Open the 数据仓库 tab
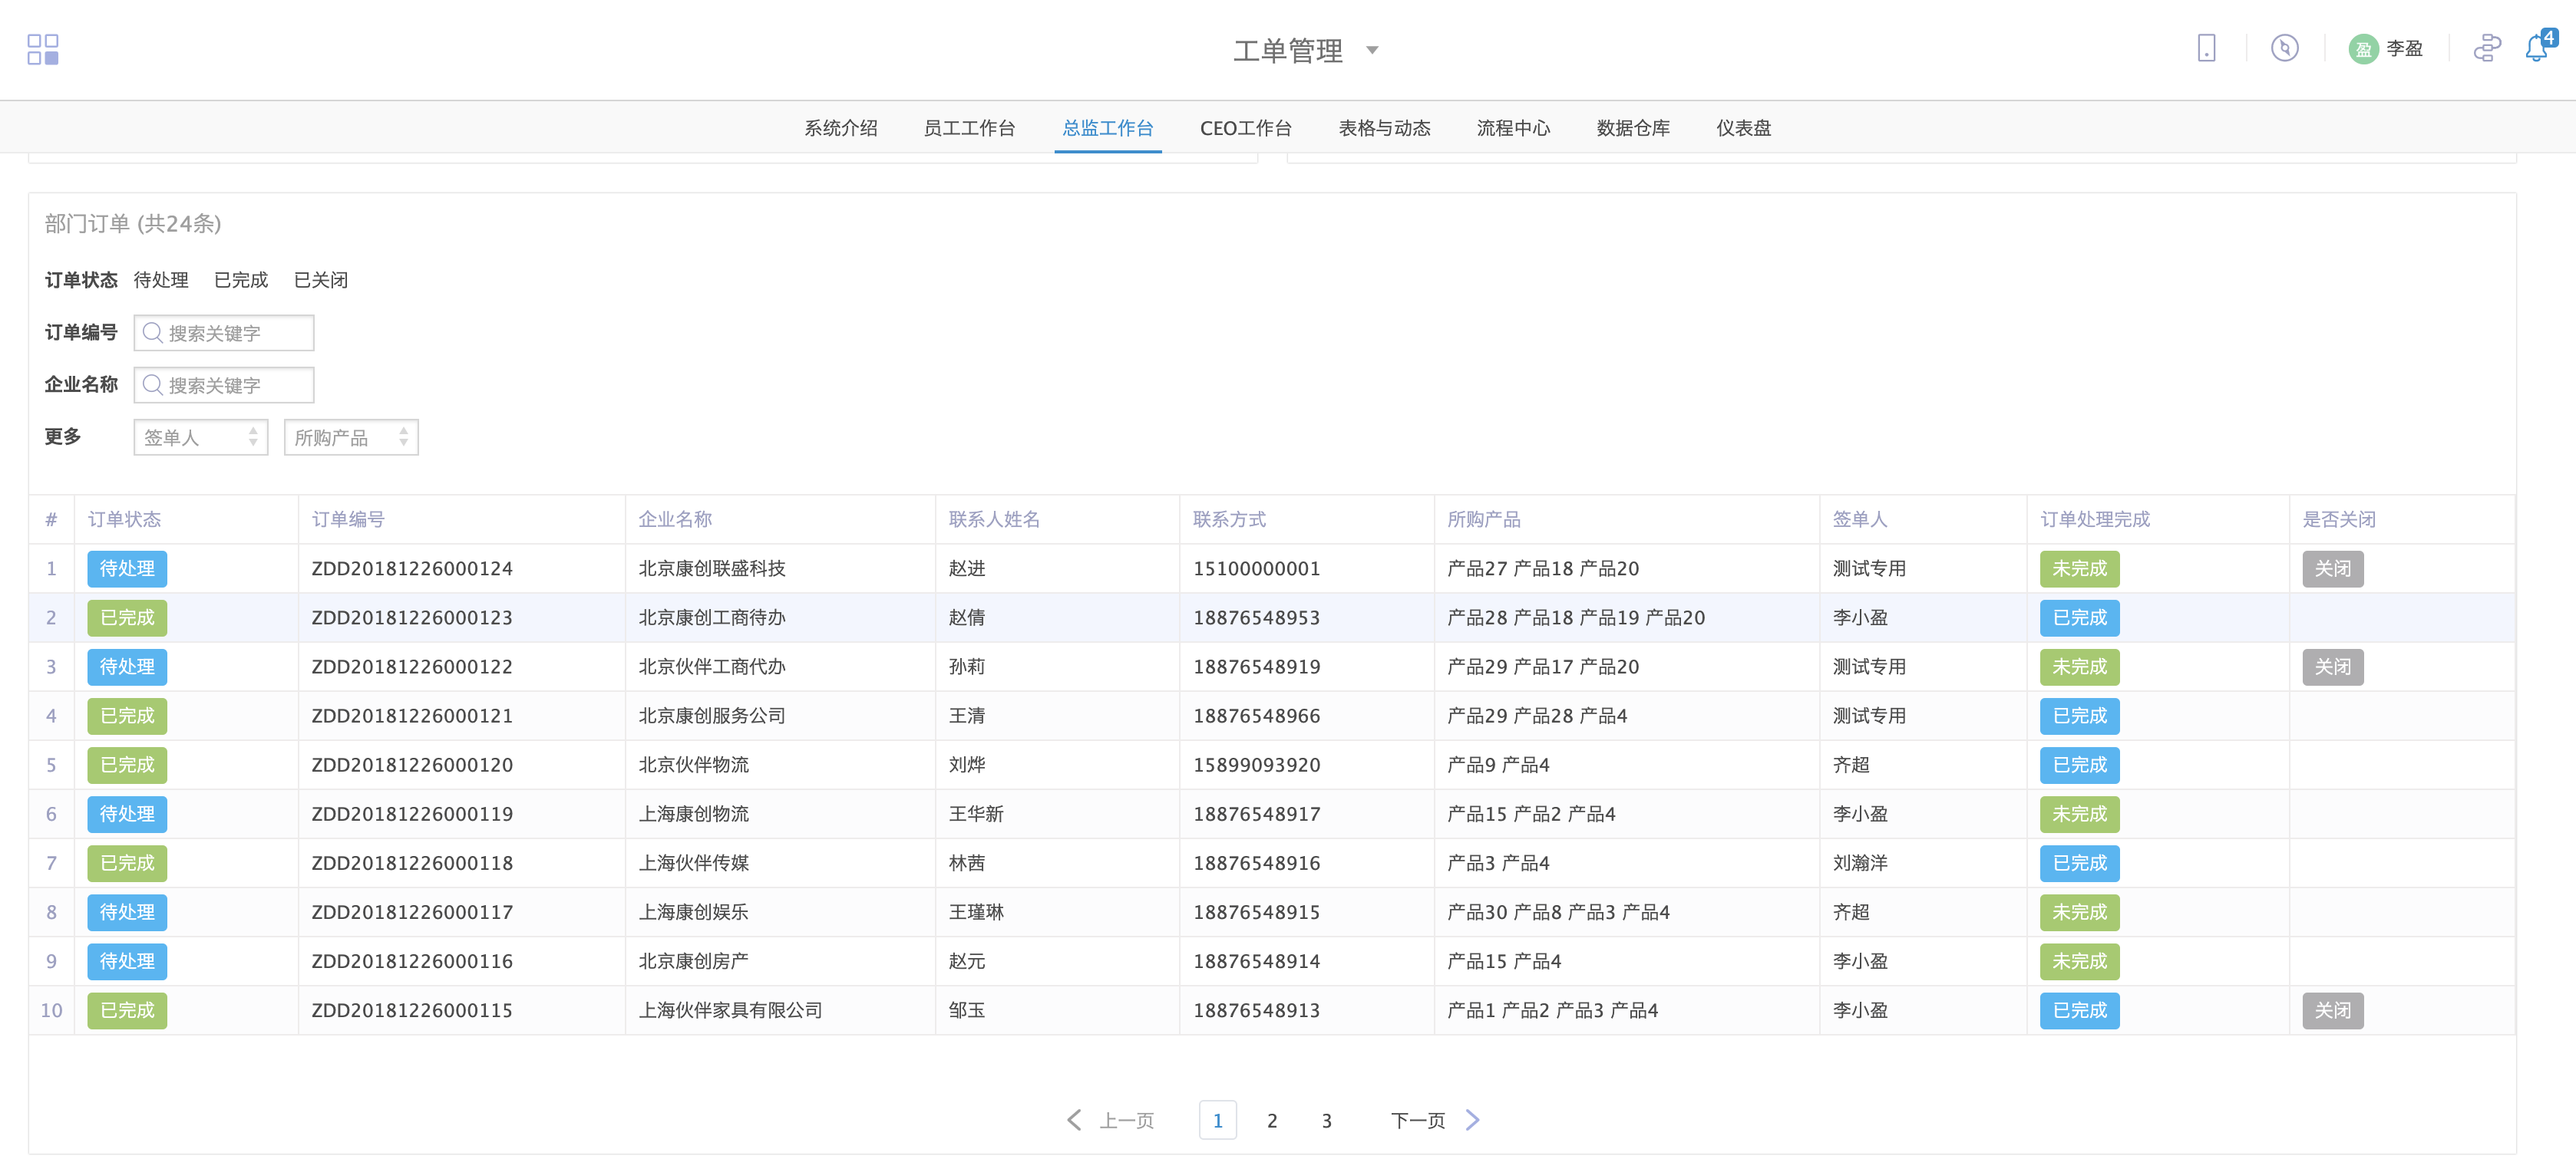 tap(1633, 128)
